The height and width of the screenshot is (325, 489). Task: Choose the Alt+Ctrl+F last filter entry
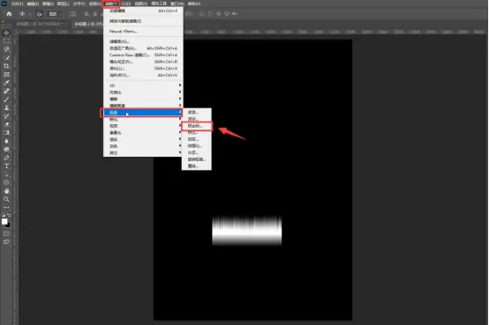click(x=143, y=11)
